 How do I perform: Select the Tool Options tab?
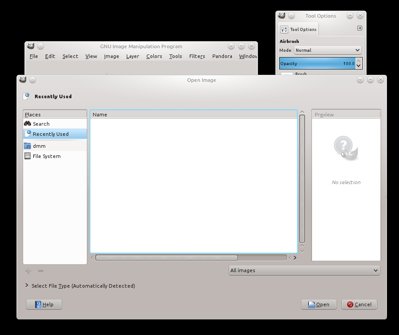coord(298,30)
